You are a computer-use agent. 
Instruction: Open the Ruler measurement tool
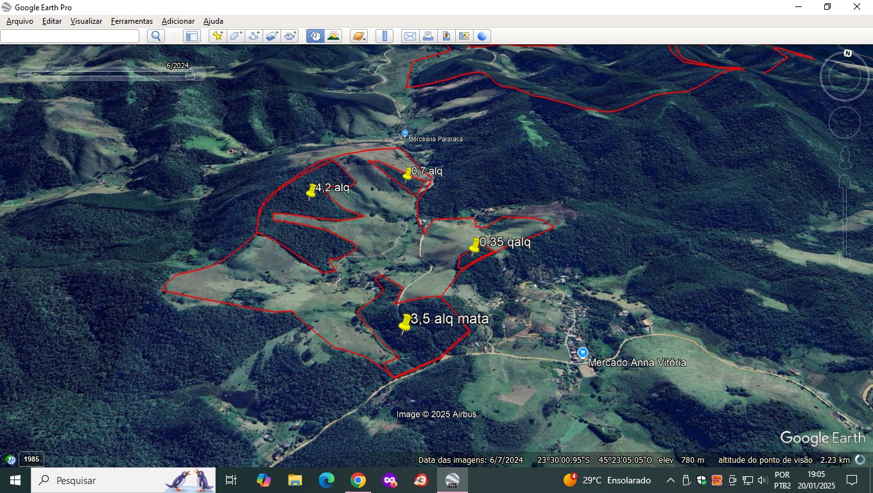[385, 36]
